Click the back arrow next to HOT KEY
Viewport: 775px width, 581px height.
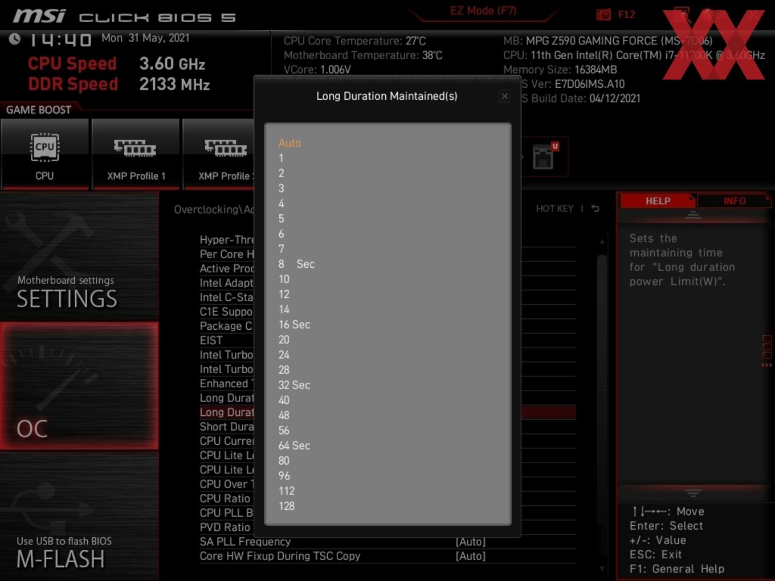pyautogui.click(x=595, y=208)
